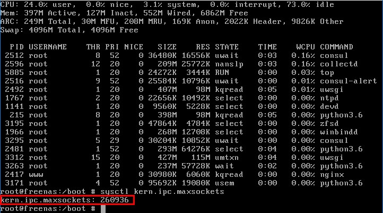Click the STATE column header
The image size is (383, 213).
[x=227, y=47]
